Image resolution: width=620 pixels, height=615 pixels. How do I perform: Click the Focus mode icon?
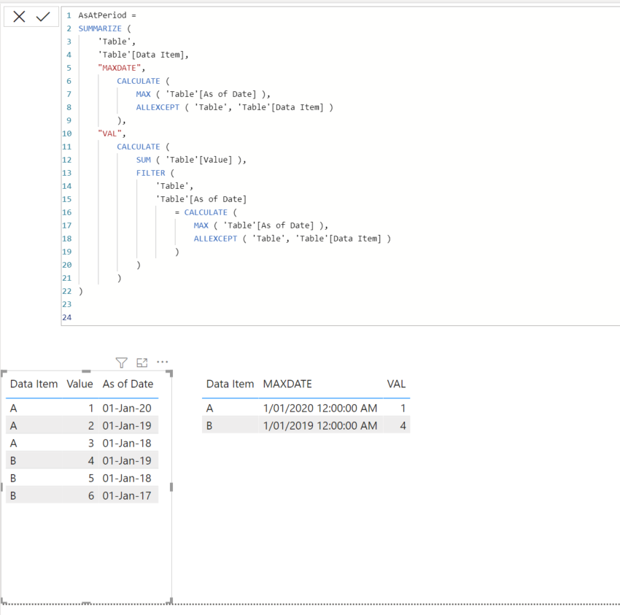[x=142, y=363]
